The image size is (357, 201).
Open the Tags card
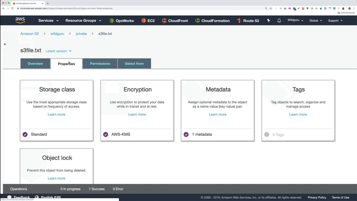point(298,111)
